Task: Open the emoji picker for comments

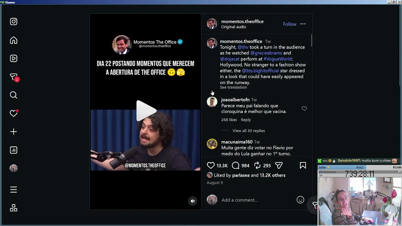Action: 300,200
